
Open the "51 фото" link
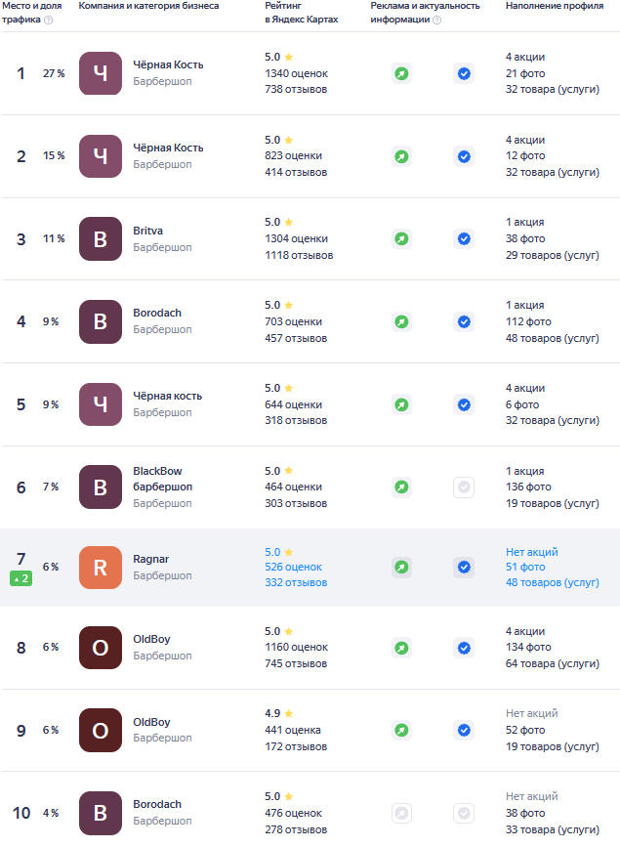(525, 568)
